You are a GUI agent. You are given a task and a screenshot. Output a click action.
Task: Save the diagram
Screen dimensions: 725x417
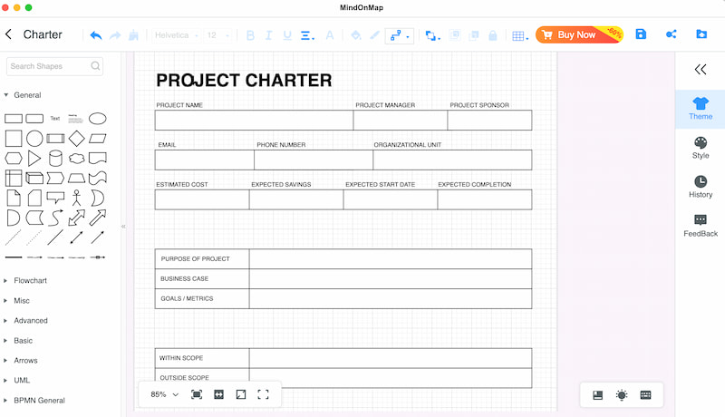pos(641,34)
